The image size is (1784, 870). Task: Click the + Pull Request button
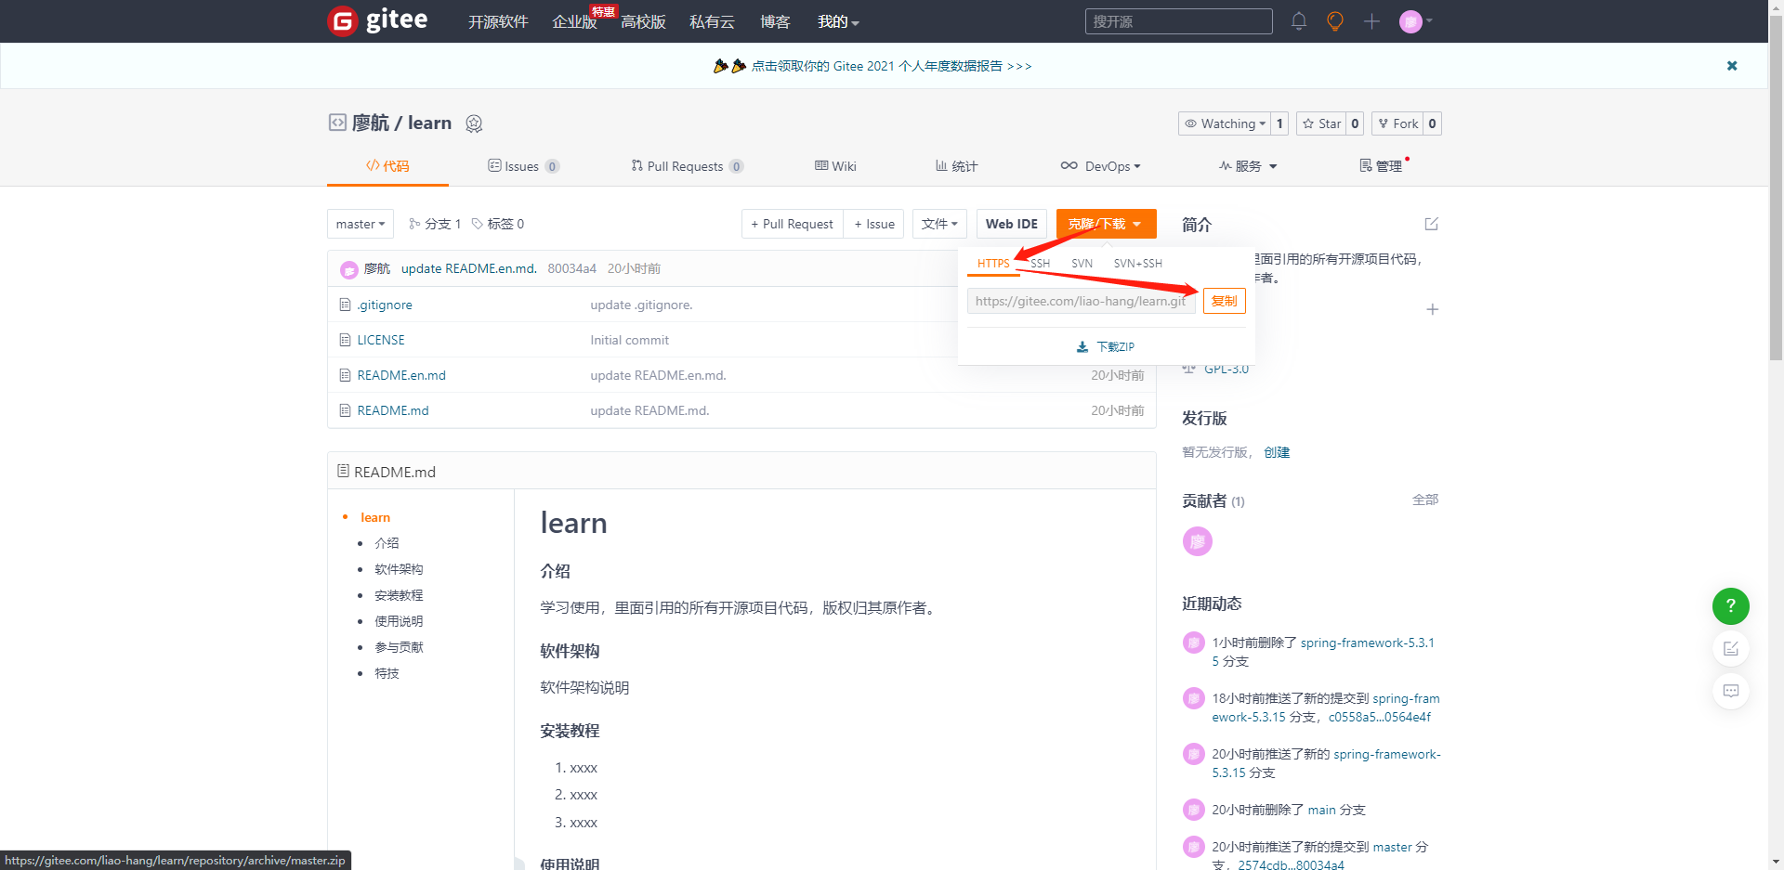pyautogui.click(x=793, y=224)
